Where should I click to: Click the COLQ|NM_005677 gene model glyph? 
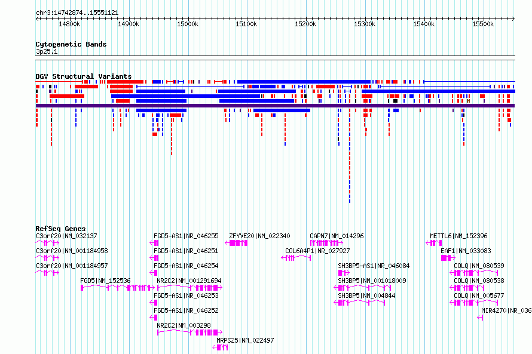point(473,303)
